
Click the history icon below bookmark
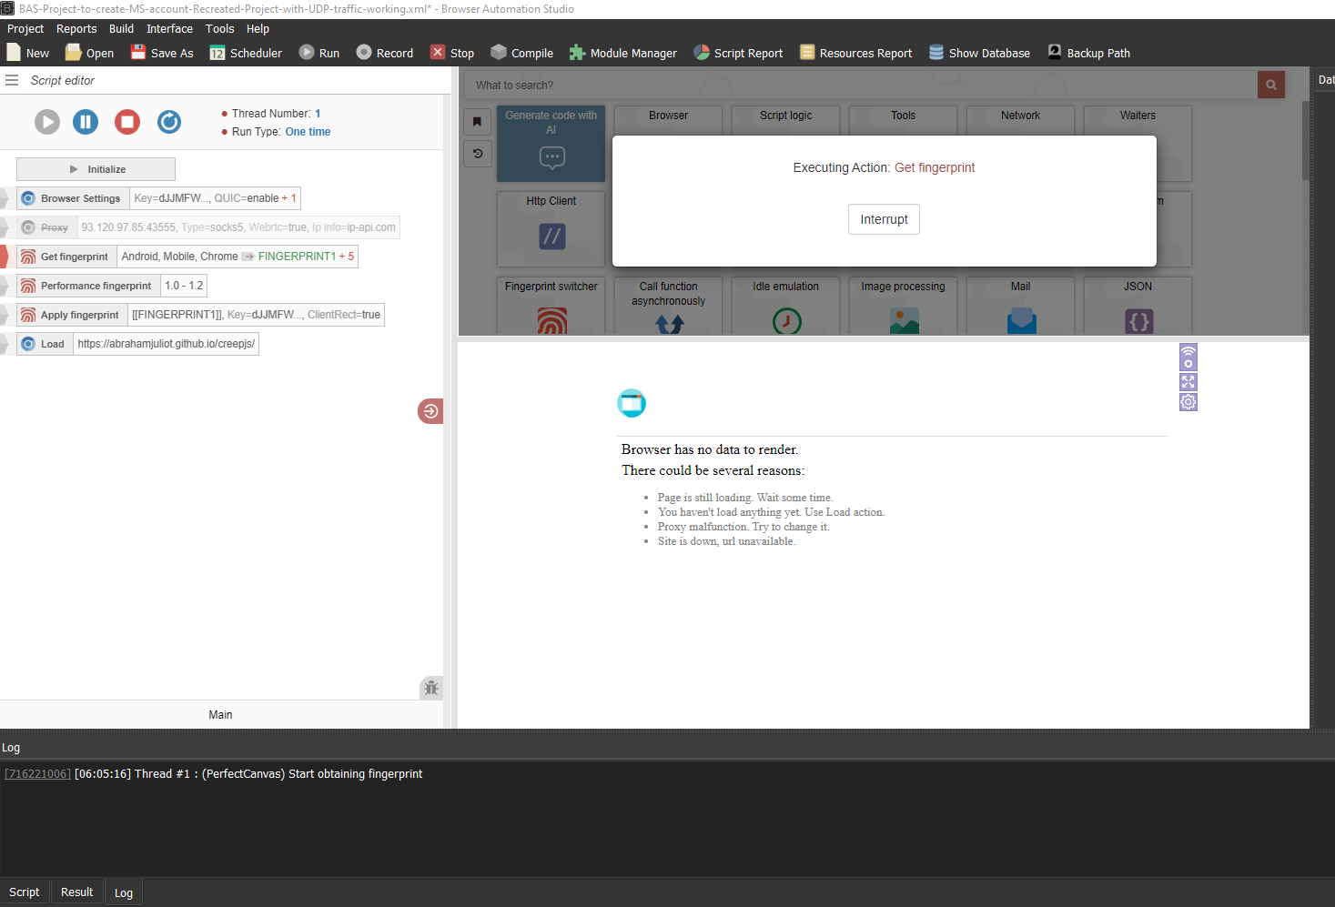coord(477,154)
